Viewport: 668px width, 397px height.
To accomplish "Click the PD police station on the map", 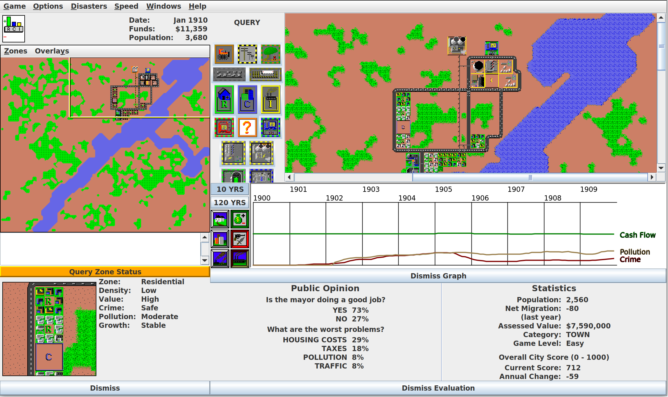I will (492, 48).
